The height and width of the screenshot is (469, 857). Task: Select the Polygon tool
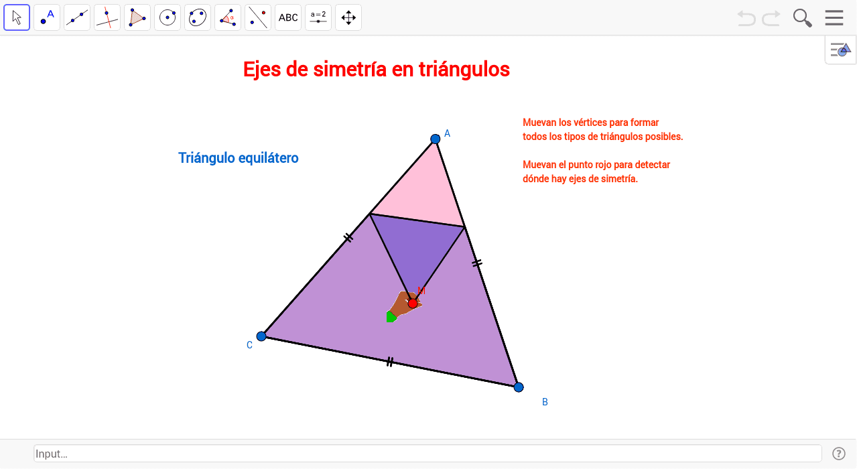pos(137,17)
